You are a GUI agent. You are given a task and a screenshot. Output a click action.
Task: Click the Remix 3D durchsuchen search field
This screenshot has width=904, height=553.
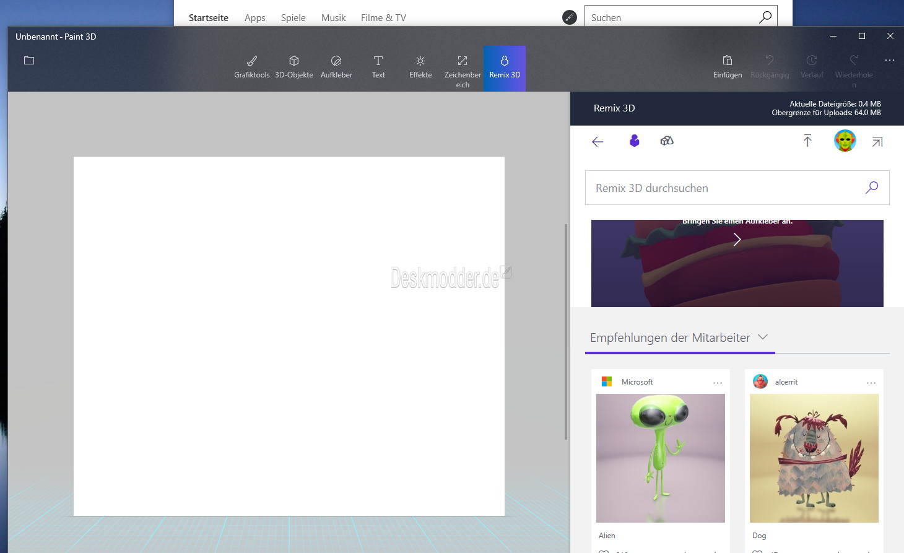pyautogui.click(x=737, y=188)
